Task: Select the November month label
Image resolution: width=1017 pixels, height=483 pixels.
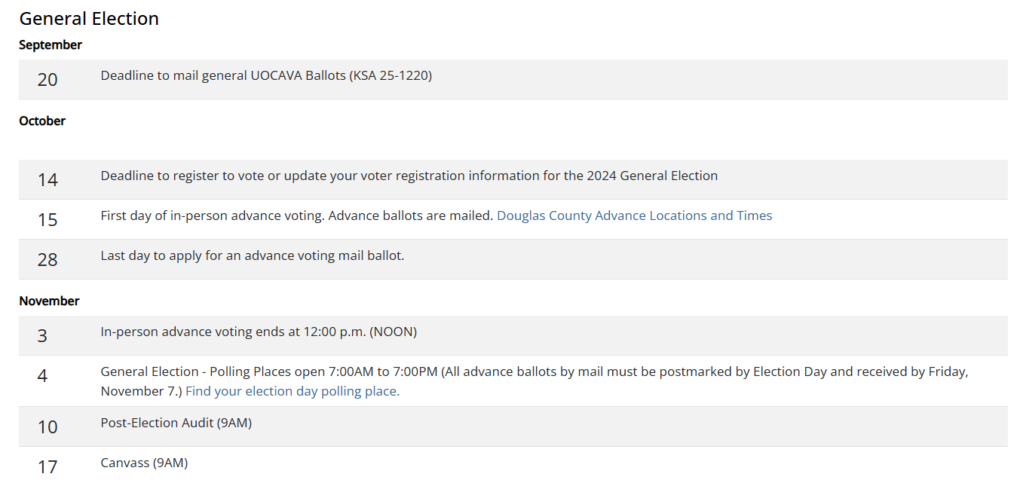Action: (49, 301)
